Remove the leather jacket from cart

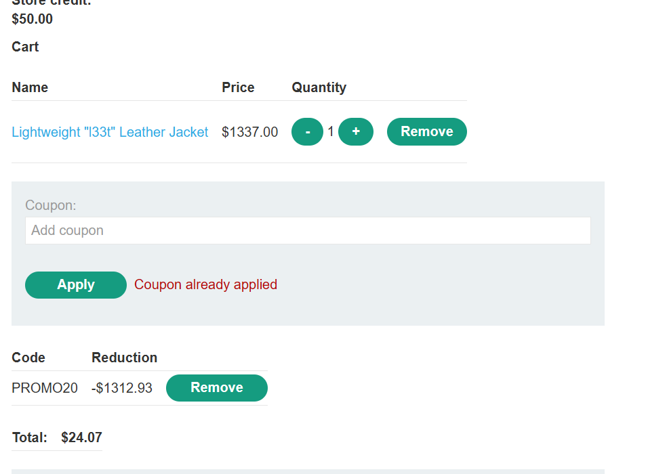tap(426, 132)
